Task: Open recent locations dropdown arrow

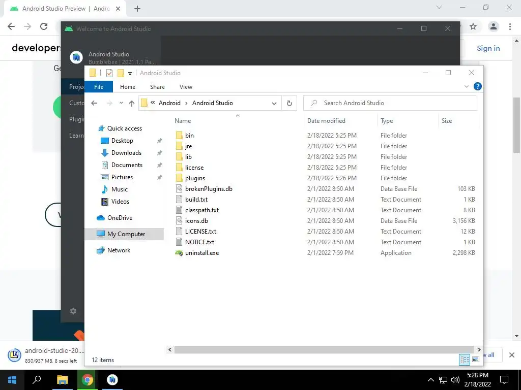Action: pos(121,103)
